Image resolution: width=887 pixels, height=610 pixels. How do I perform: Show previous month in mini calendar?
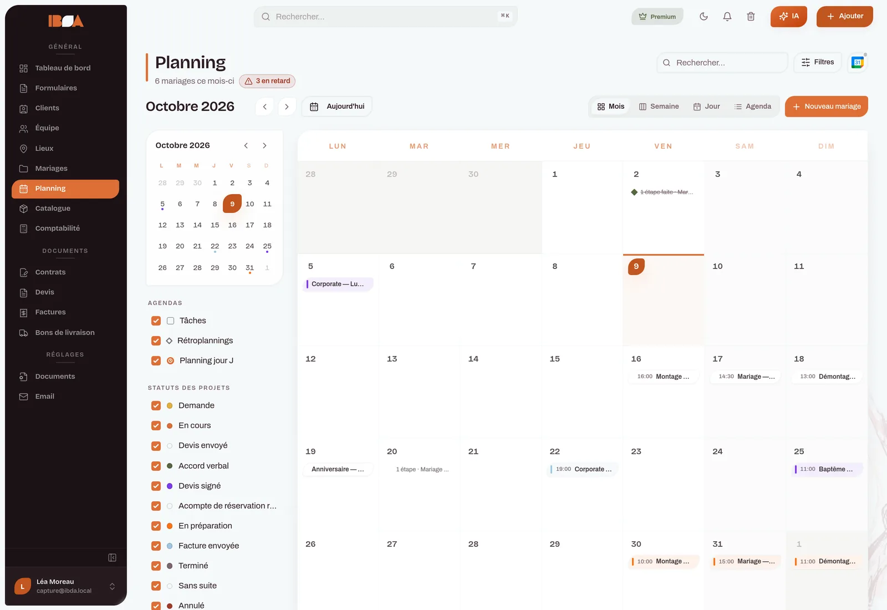tap(246, 145)
